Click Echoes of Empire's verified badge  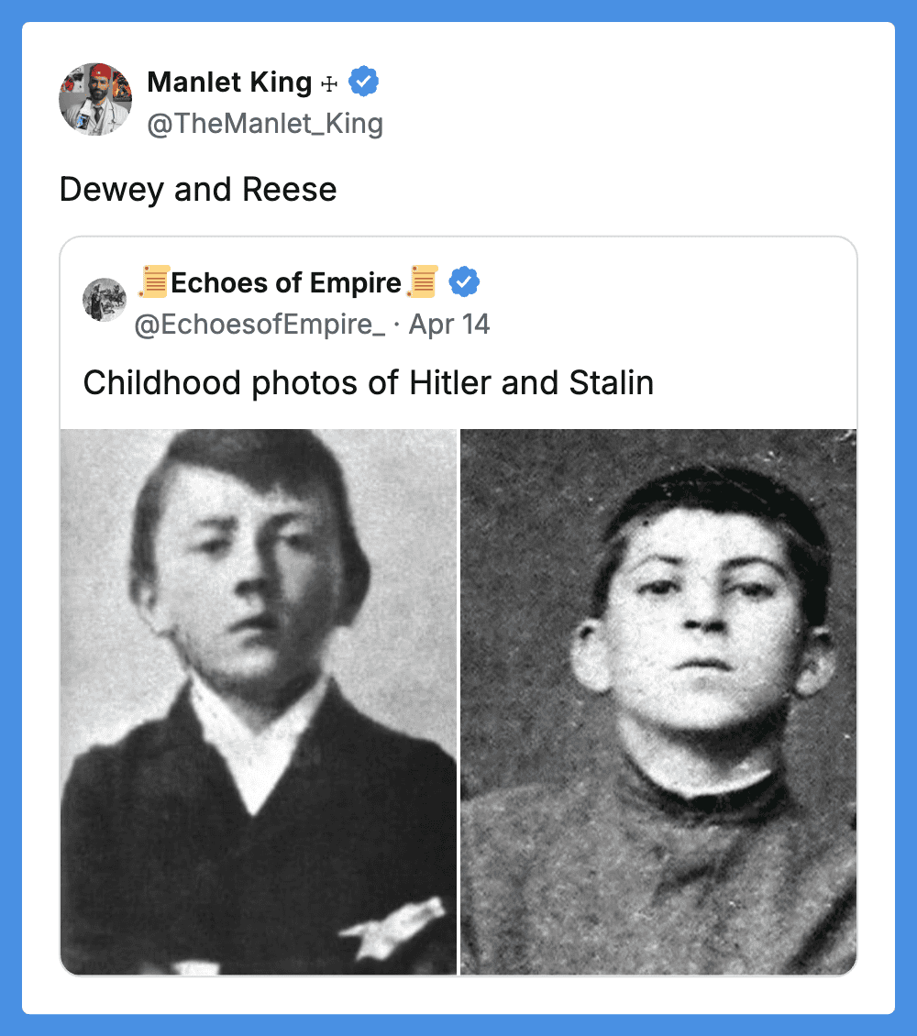click(x=465, y=283)
